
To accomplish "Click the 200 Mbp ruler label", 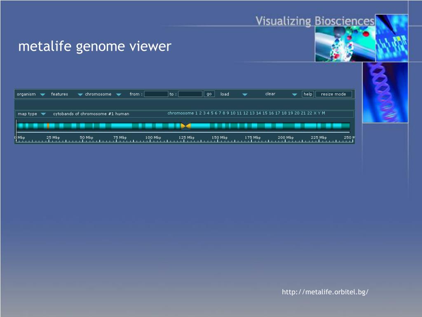I will click(x=286, y=137).
